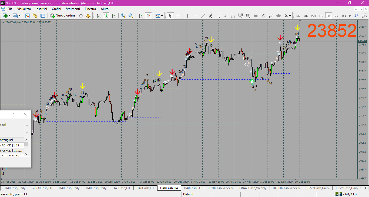Image resolution: width=369 pixels, height=197 pixels.
Task: Open new chart toolbar icon
Action: pos(5,16)
